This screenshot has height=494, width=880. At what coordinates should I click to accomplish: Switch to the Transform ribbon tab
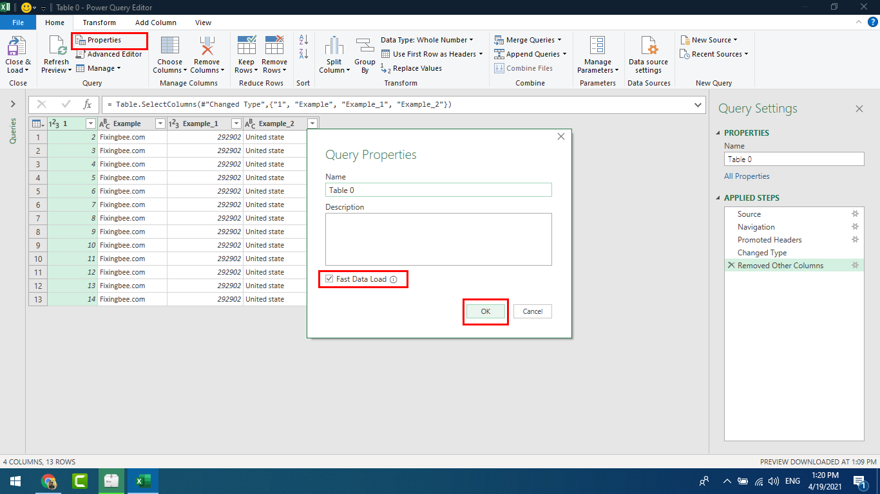[x=99, y=23]
